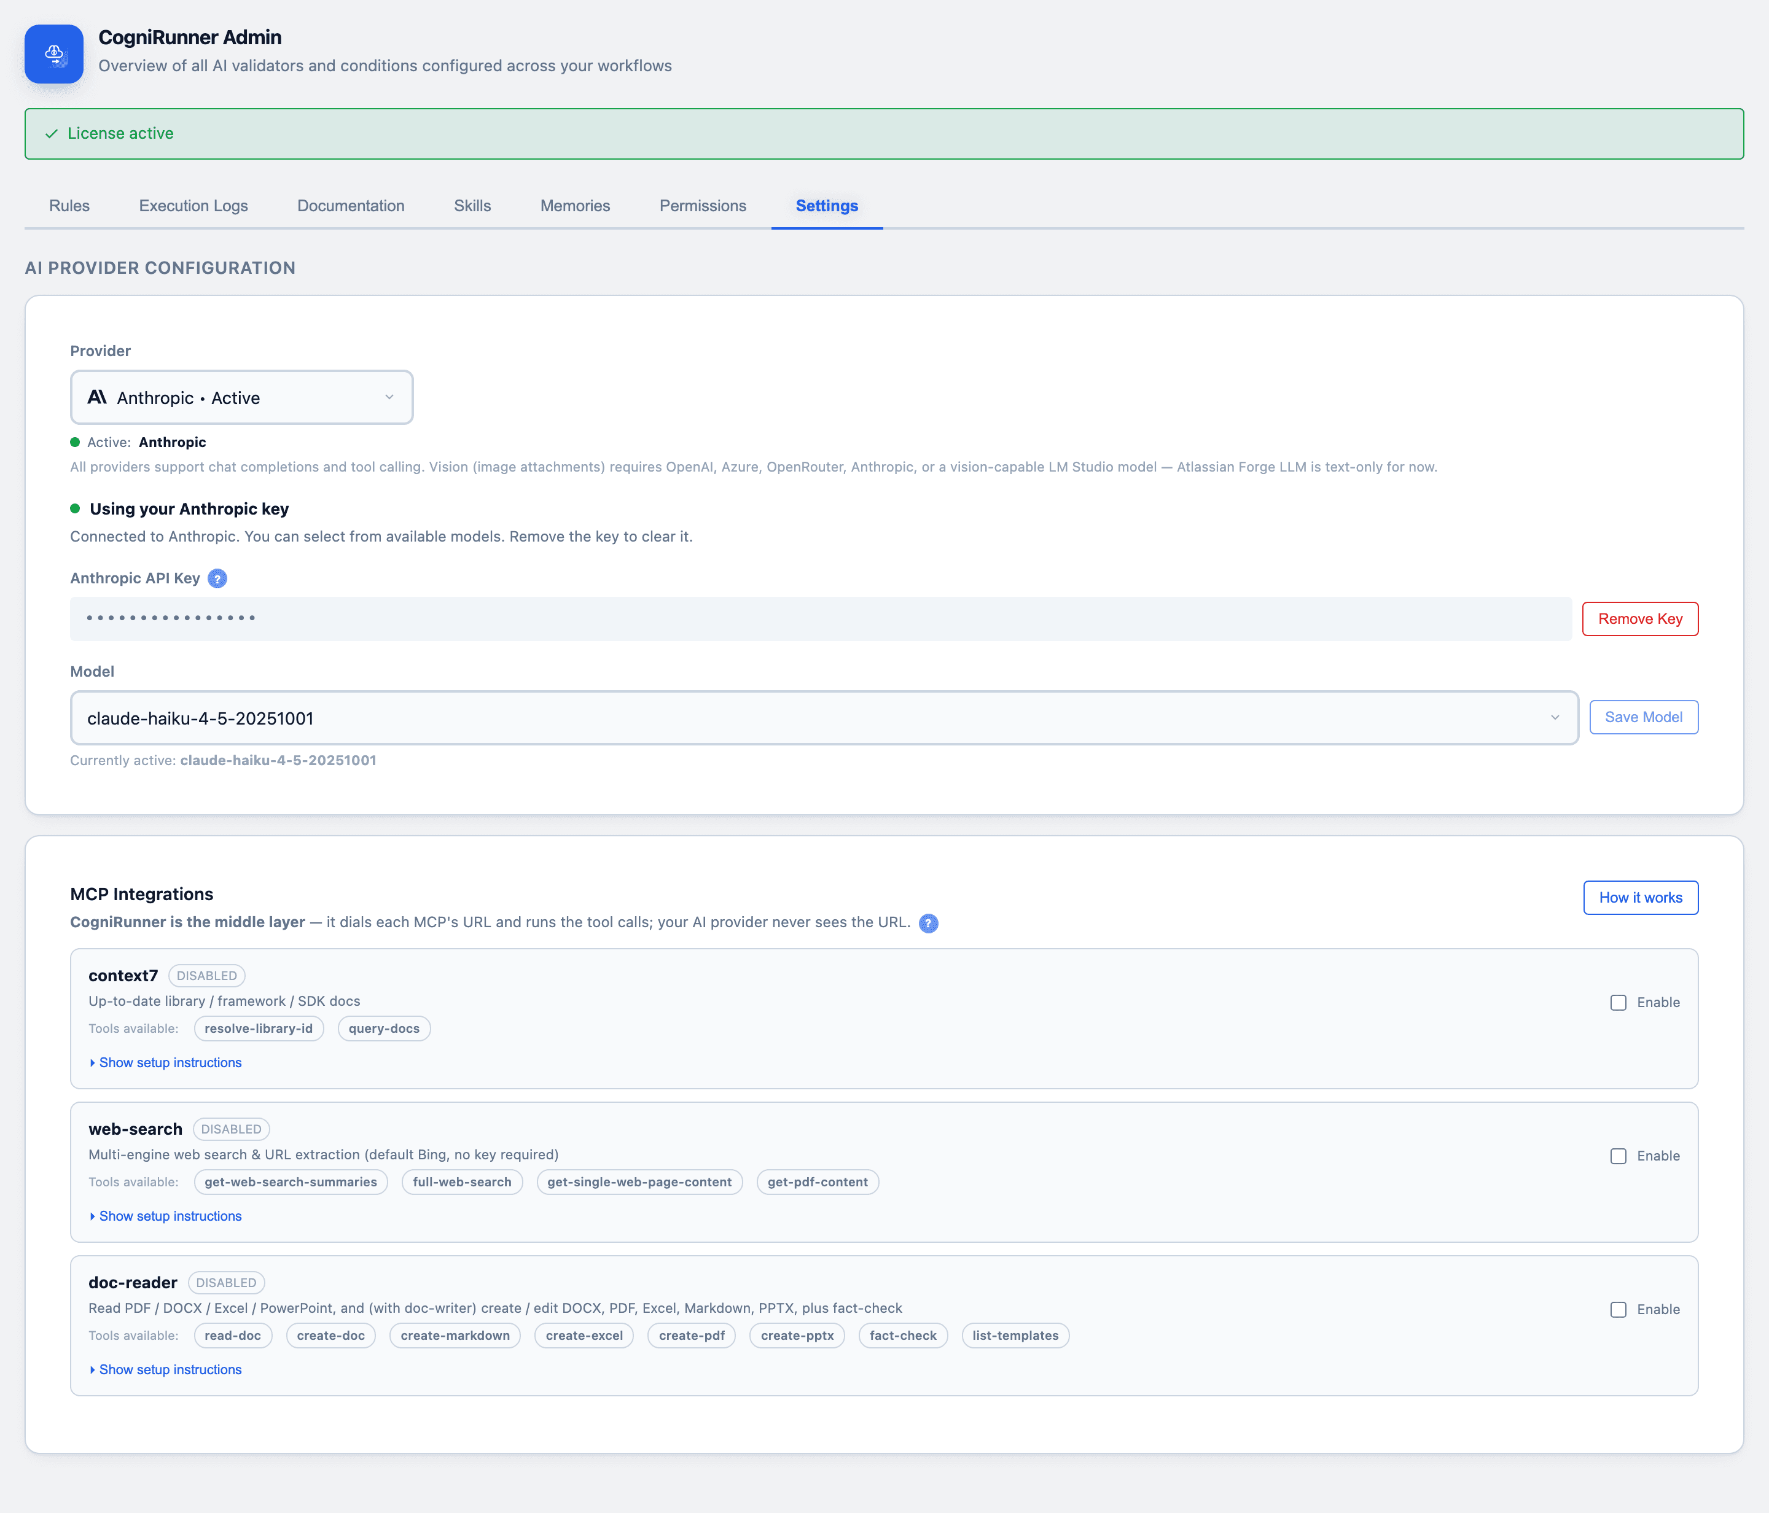
Task: Click the context7 integration name
Action: tap(124, 975)
